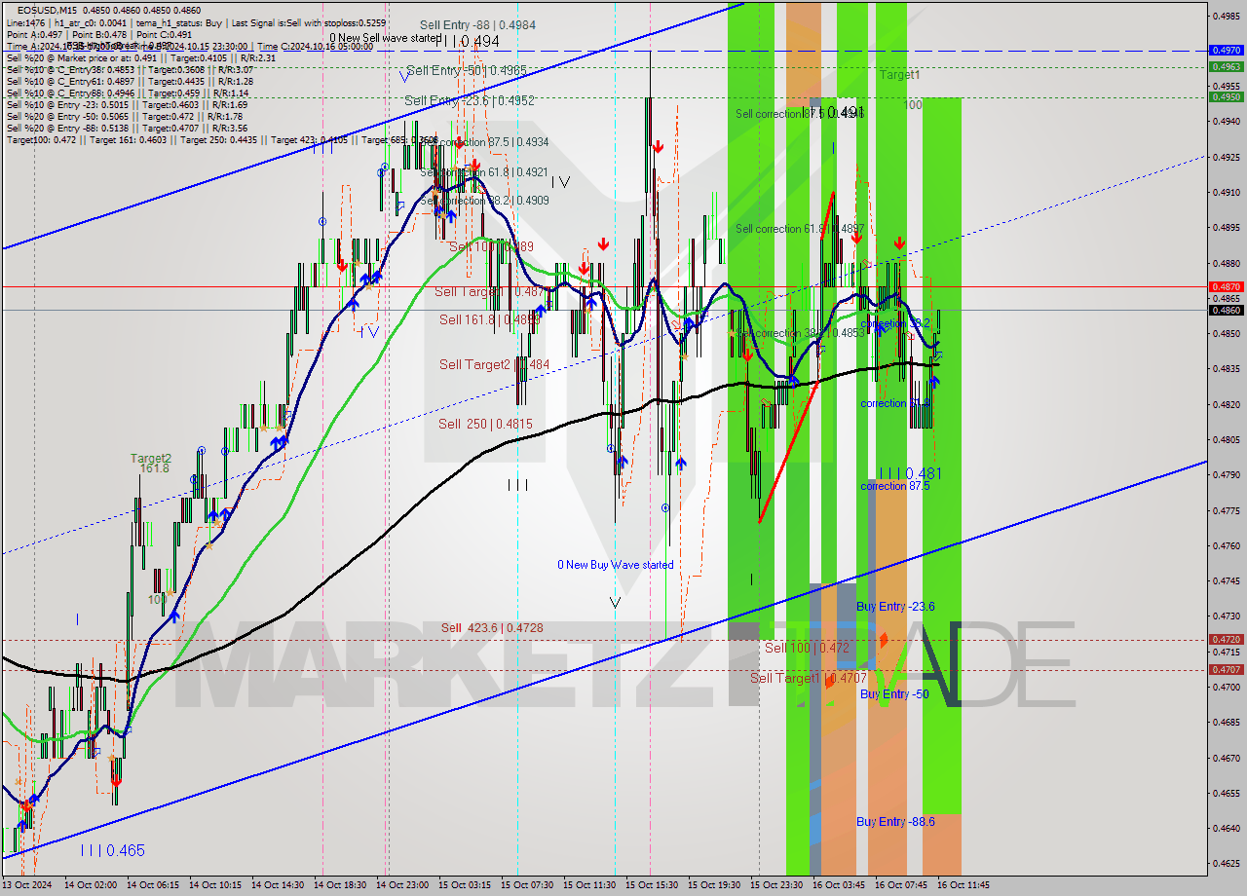
Task: Click the green 0.4963 price tag
Action: pos(1226,67)
